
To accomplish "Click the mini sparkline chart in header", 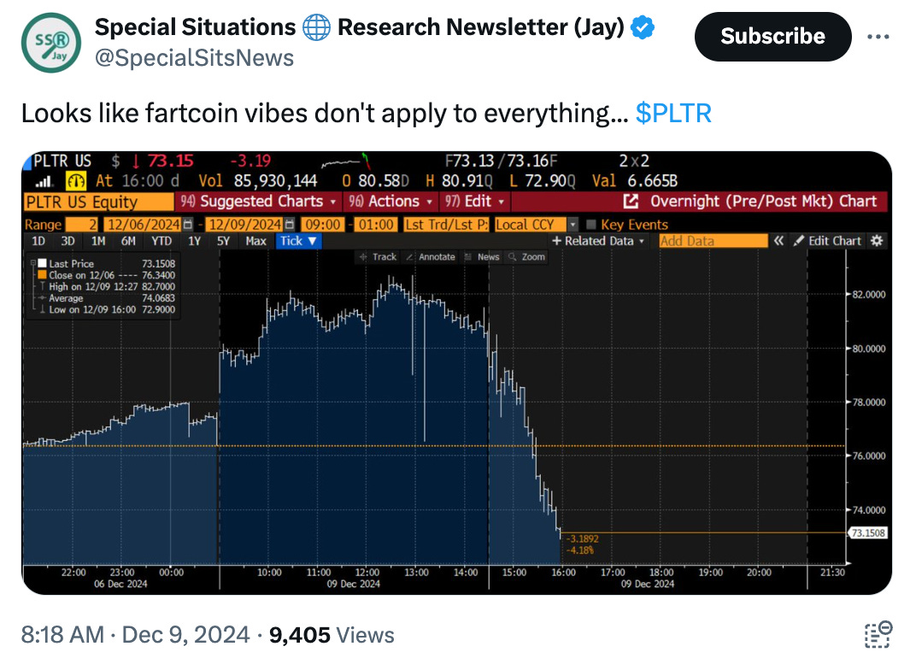I will [x=346, y=161].
